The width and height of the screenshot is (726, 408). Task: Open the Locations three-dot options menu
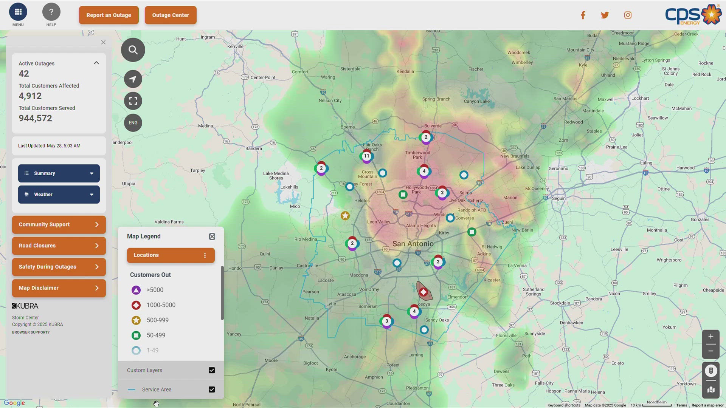tap(205, 255)
